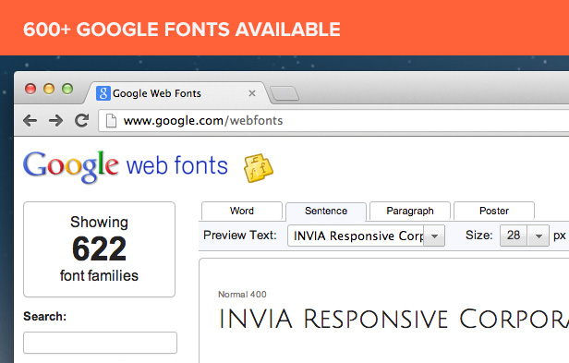This screenshot has height=363, width=569.
Task: Open a new tab with blank tab button
Action: 285,93
